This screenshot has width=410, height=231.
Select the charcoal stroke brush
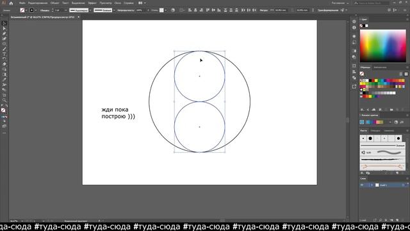[382, 159]
